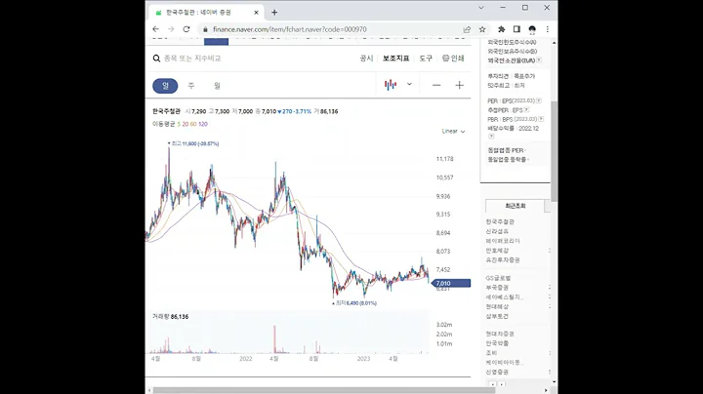Open 만호제강 in recent list
Viewport: 703px width, 394px height.
[x=497, y=251]
